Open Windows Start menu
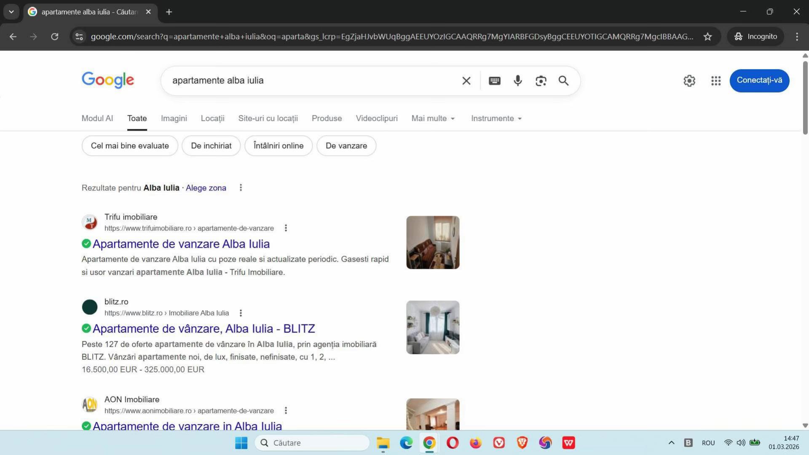This screenshot has height=455, width=809. click(241, 443)
